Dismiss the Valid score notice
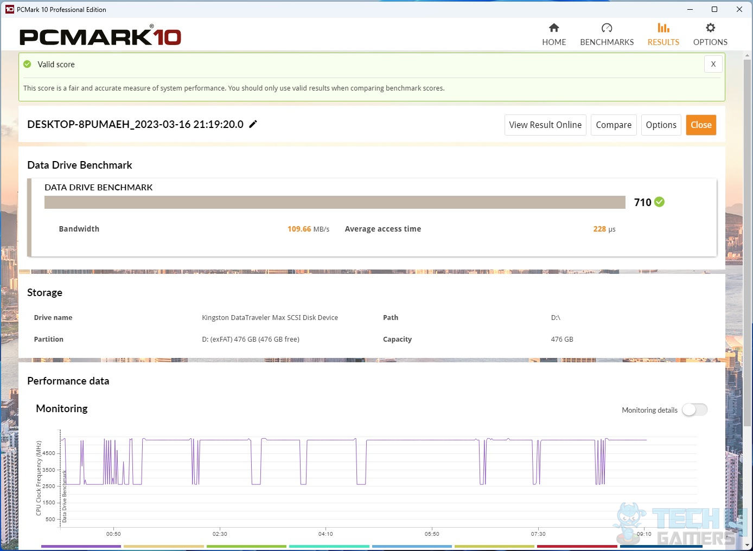753x551 pixels. (x=713, y=64)
